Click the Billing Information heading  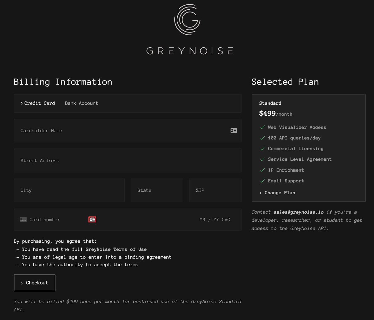pos(63,82)
